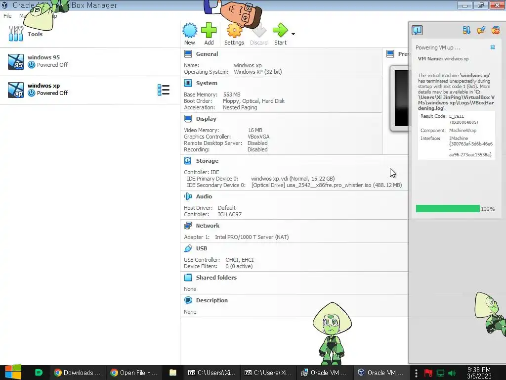Open the green chat app taskbar icon
This screenshot has width=506, height=380.
[39, 373]
